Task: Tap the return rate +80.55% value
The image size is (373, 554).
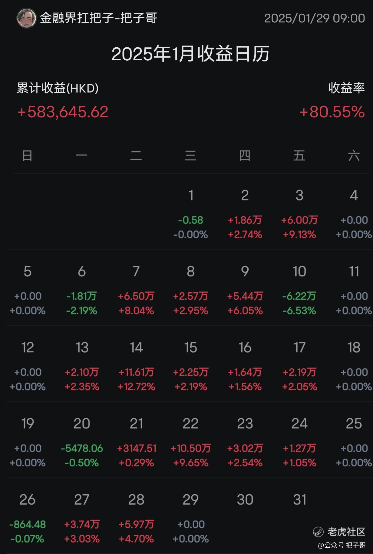Action: click(332, 112)
